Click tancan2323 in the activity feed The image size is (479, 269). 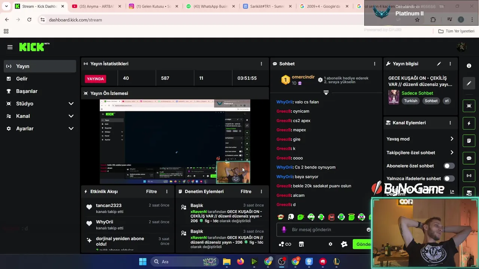(109, 205)
